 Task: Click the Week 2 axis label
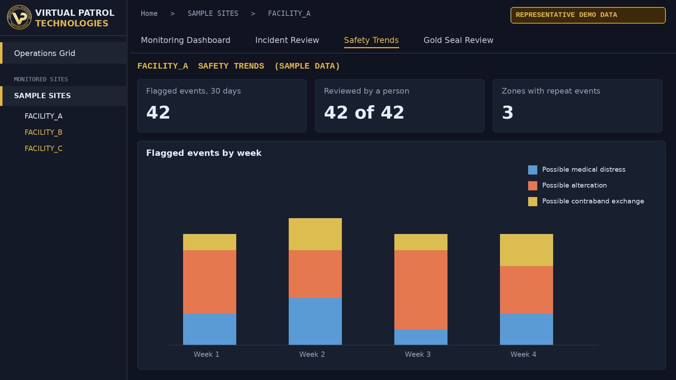pos(312,354)
